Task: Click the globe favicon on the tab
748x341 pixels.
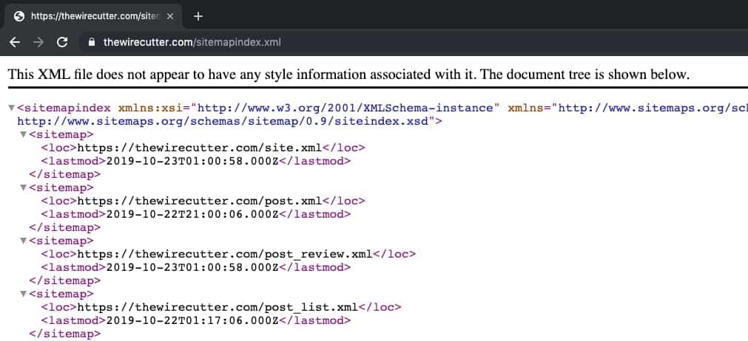Action: point(19,16)
